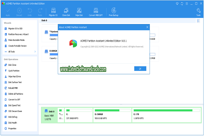
Task: Select the Disk 0 Basic MBR block
Action: [49, 115]
